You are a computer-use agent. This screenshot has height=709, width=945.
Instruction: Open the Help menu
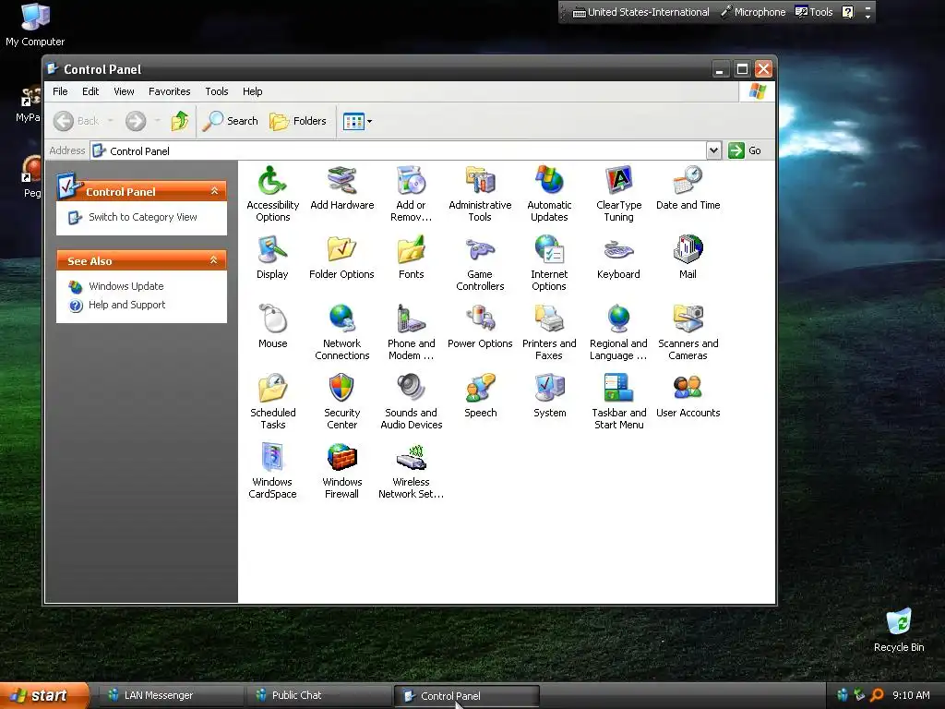pyautogui.click(x=253, y=91)
